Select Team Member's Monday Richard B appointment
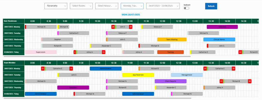This screenshot has width=262, height=100. (x=154, y=69)
